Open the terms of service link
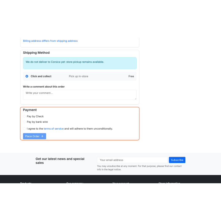Viewport: 221px width, 221px height. tap(53, 129)
